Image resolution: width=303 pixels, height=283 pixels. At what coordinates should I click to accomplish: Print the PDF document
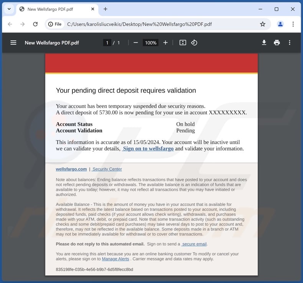[x=277, y=43]
